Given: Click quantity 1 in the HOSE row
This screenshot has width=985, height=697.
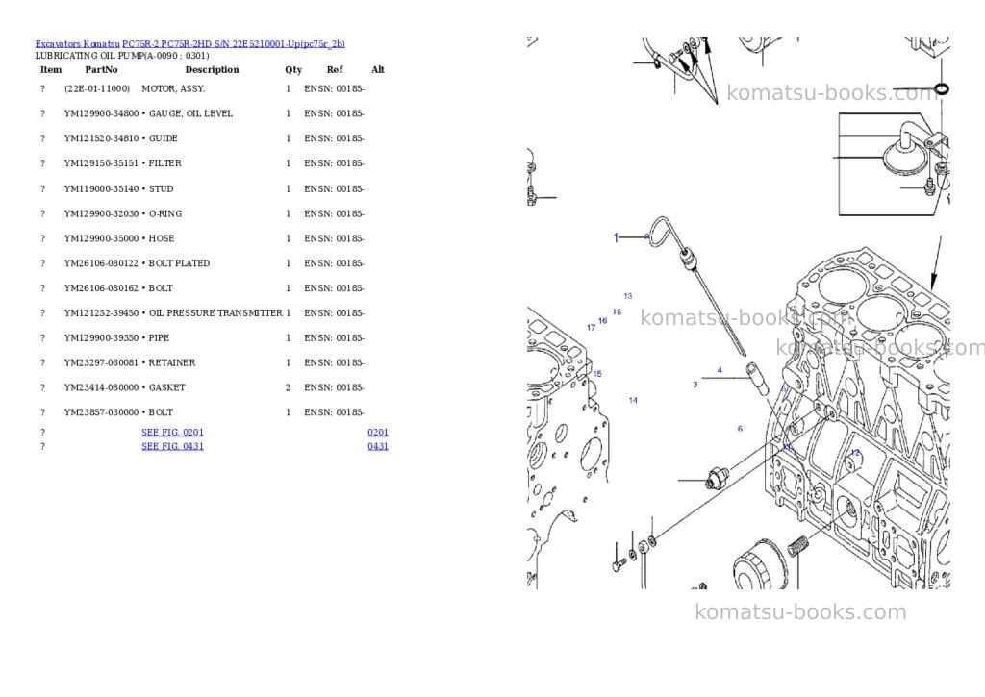Looking at the screenshot, I should [289, 238].
